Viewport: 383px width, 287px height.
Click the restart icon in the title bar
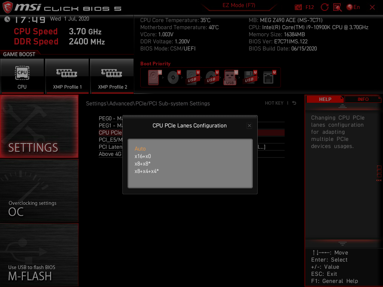tap(325, 7)
